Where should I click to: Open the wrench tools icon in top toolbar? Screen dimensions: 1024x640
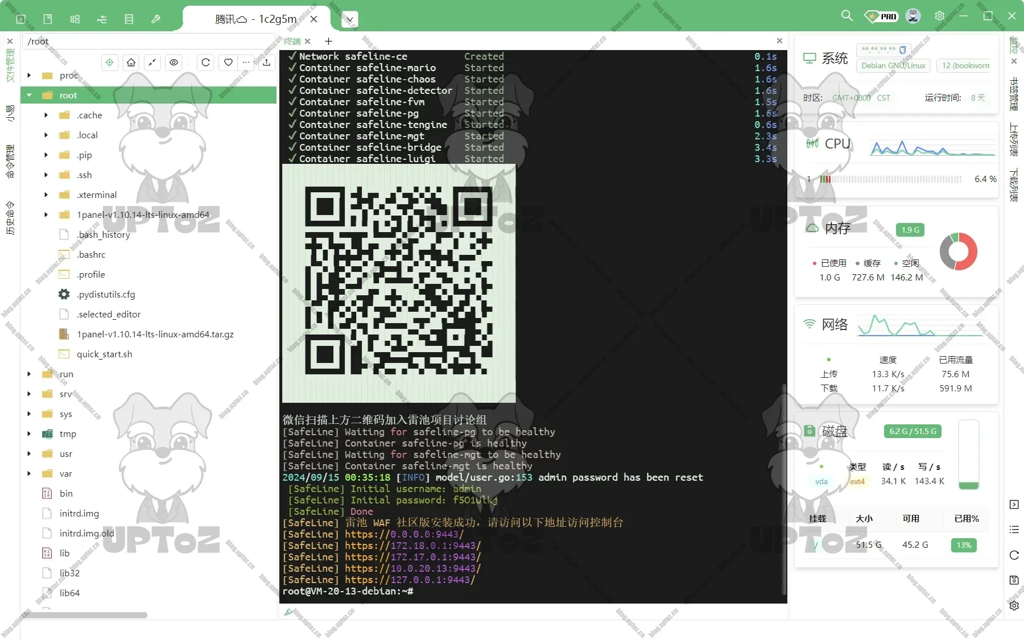click(156, 19)
